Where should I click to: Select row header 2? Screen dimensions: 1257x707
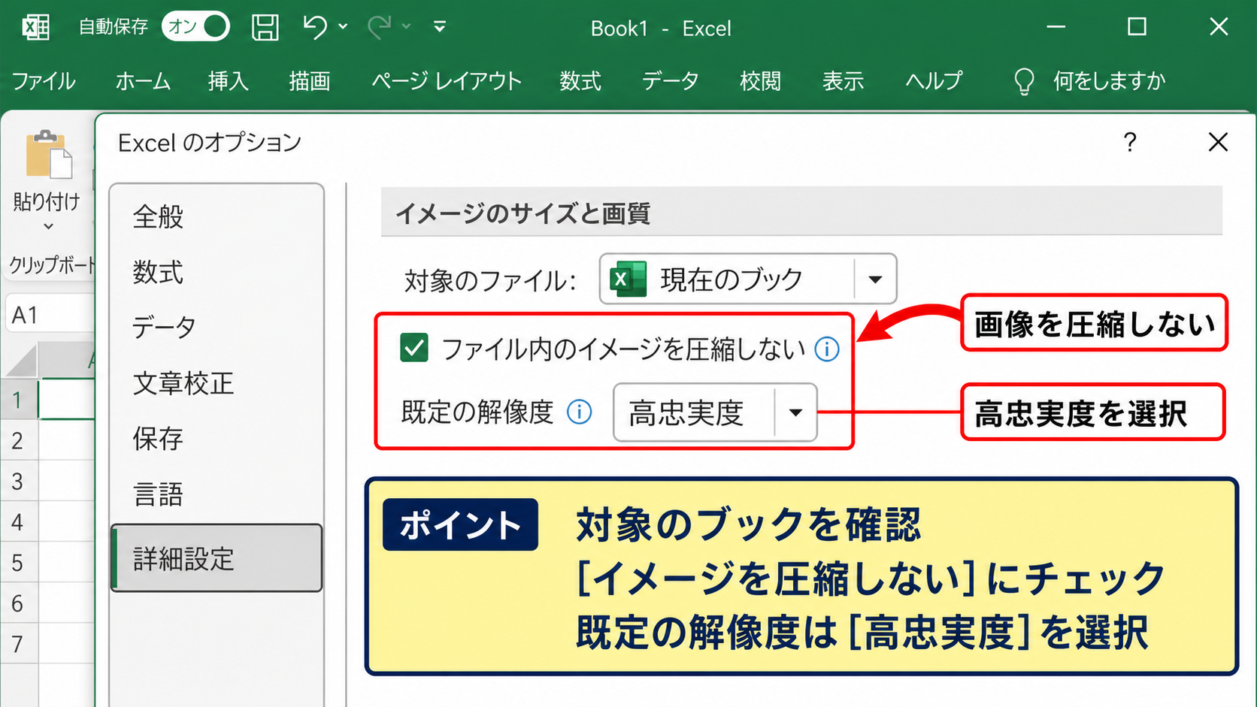[x=18, y=440]
